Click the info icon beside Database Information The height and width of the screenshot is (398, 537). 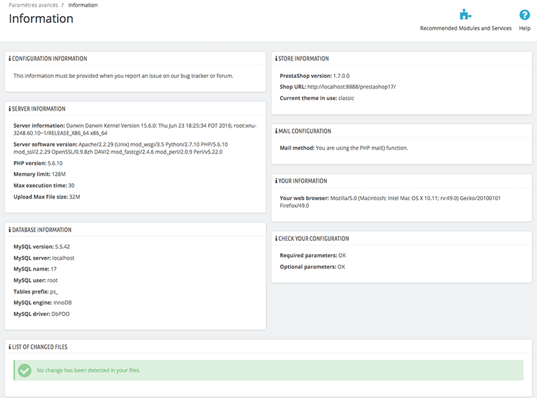tap(10, 230)
